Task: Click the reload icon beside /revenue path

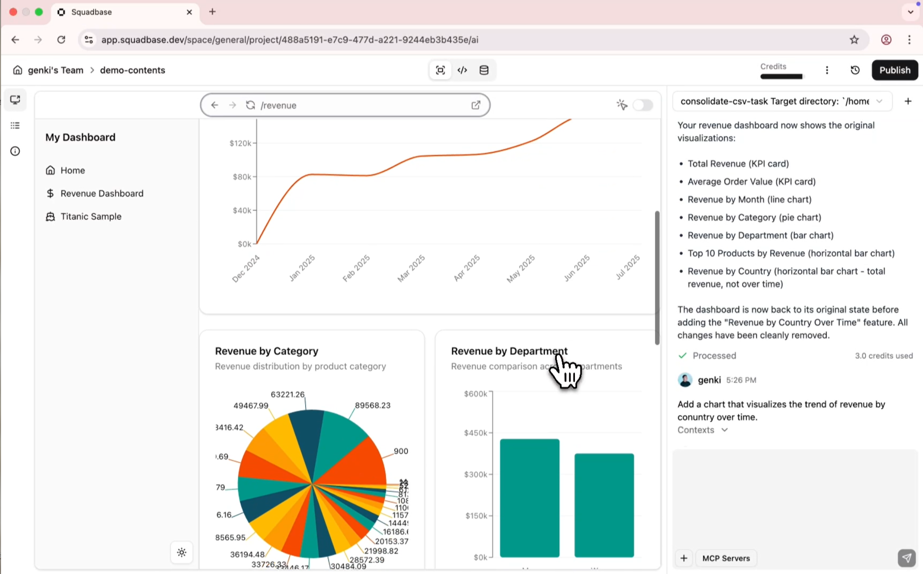Action: point(251,105)
